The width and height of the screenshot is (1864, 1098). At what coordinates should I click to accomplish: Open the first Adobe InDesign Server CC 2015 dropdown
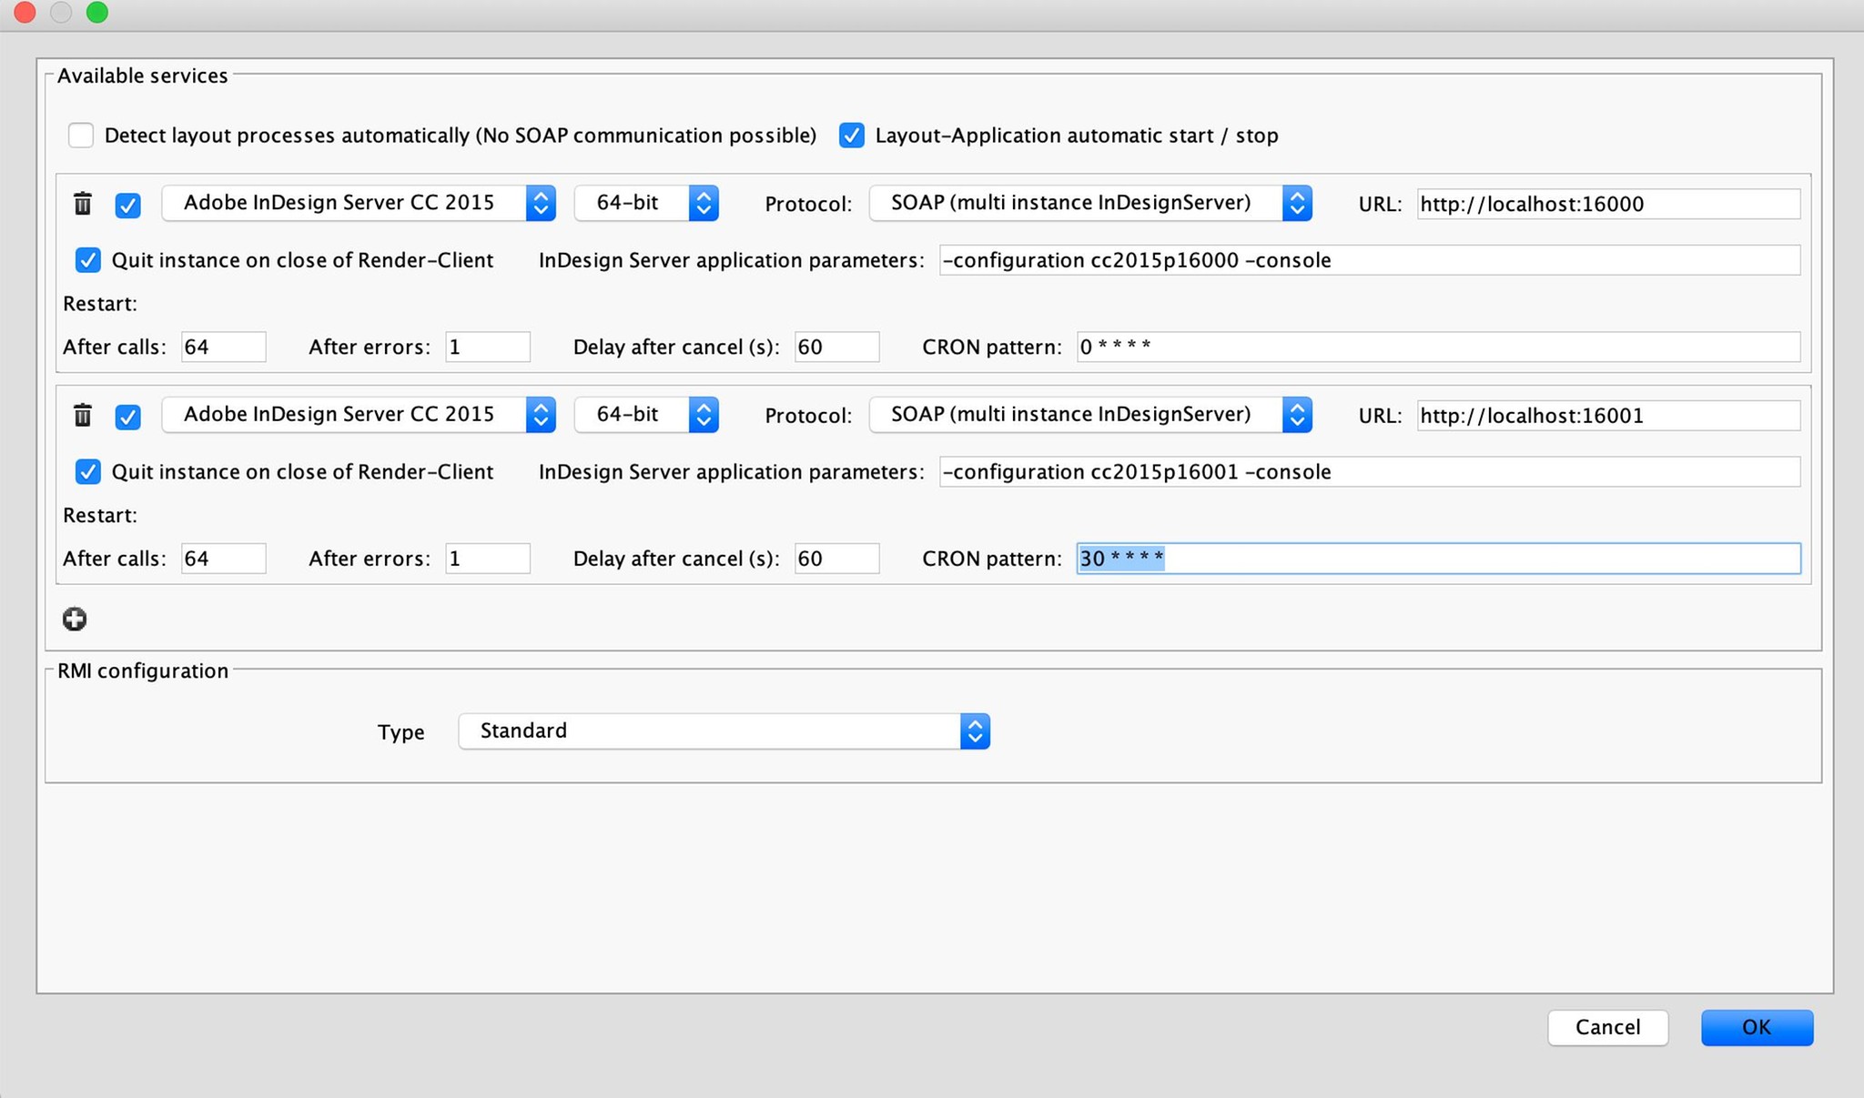coord(359,203)
